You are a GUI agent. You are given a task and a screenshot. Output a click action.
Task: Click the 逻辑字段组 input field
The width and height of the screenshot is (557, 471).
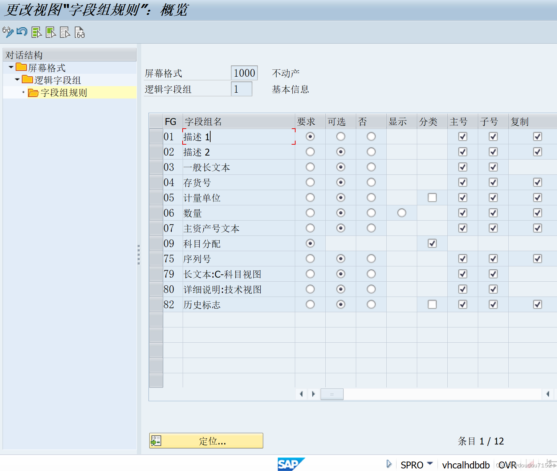click(241, 89)
